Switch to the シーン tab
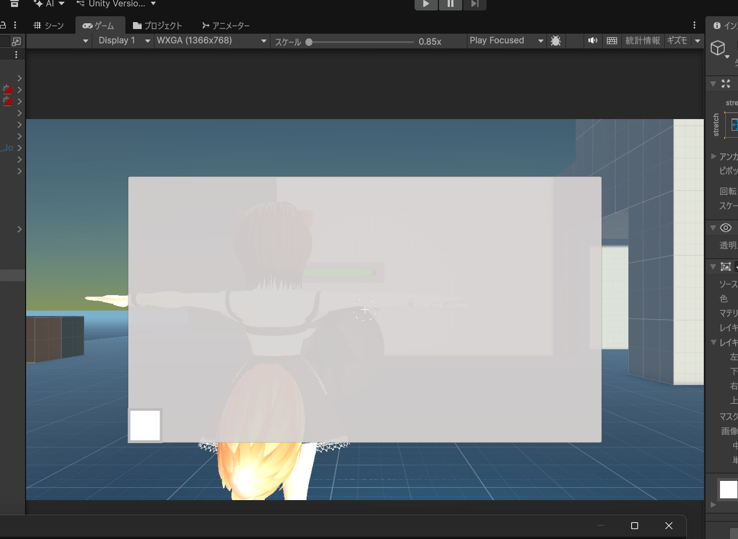 [x=49, y=26]
